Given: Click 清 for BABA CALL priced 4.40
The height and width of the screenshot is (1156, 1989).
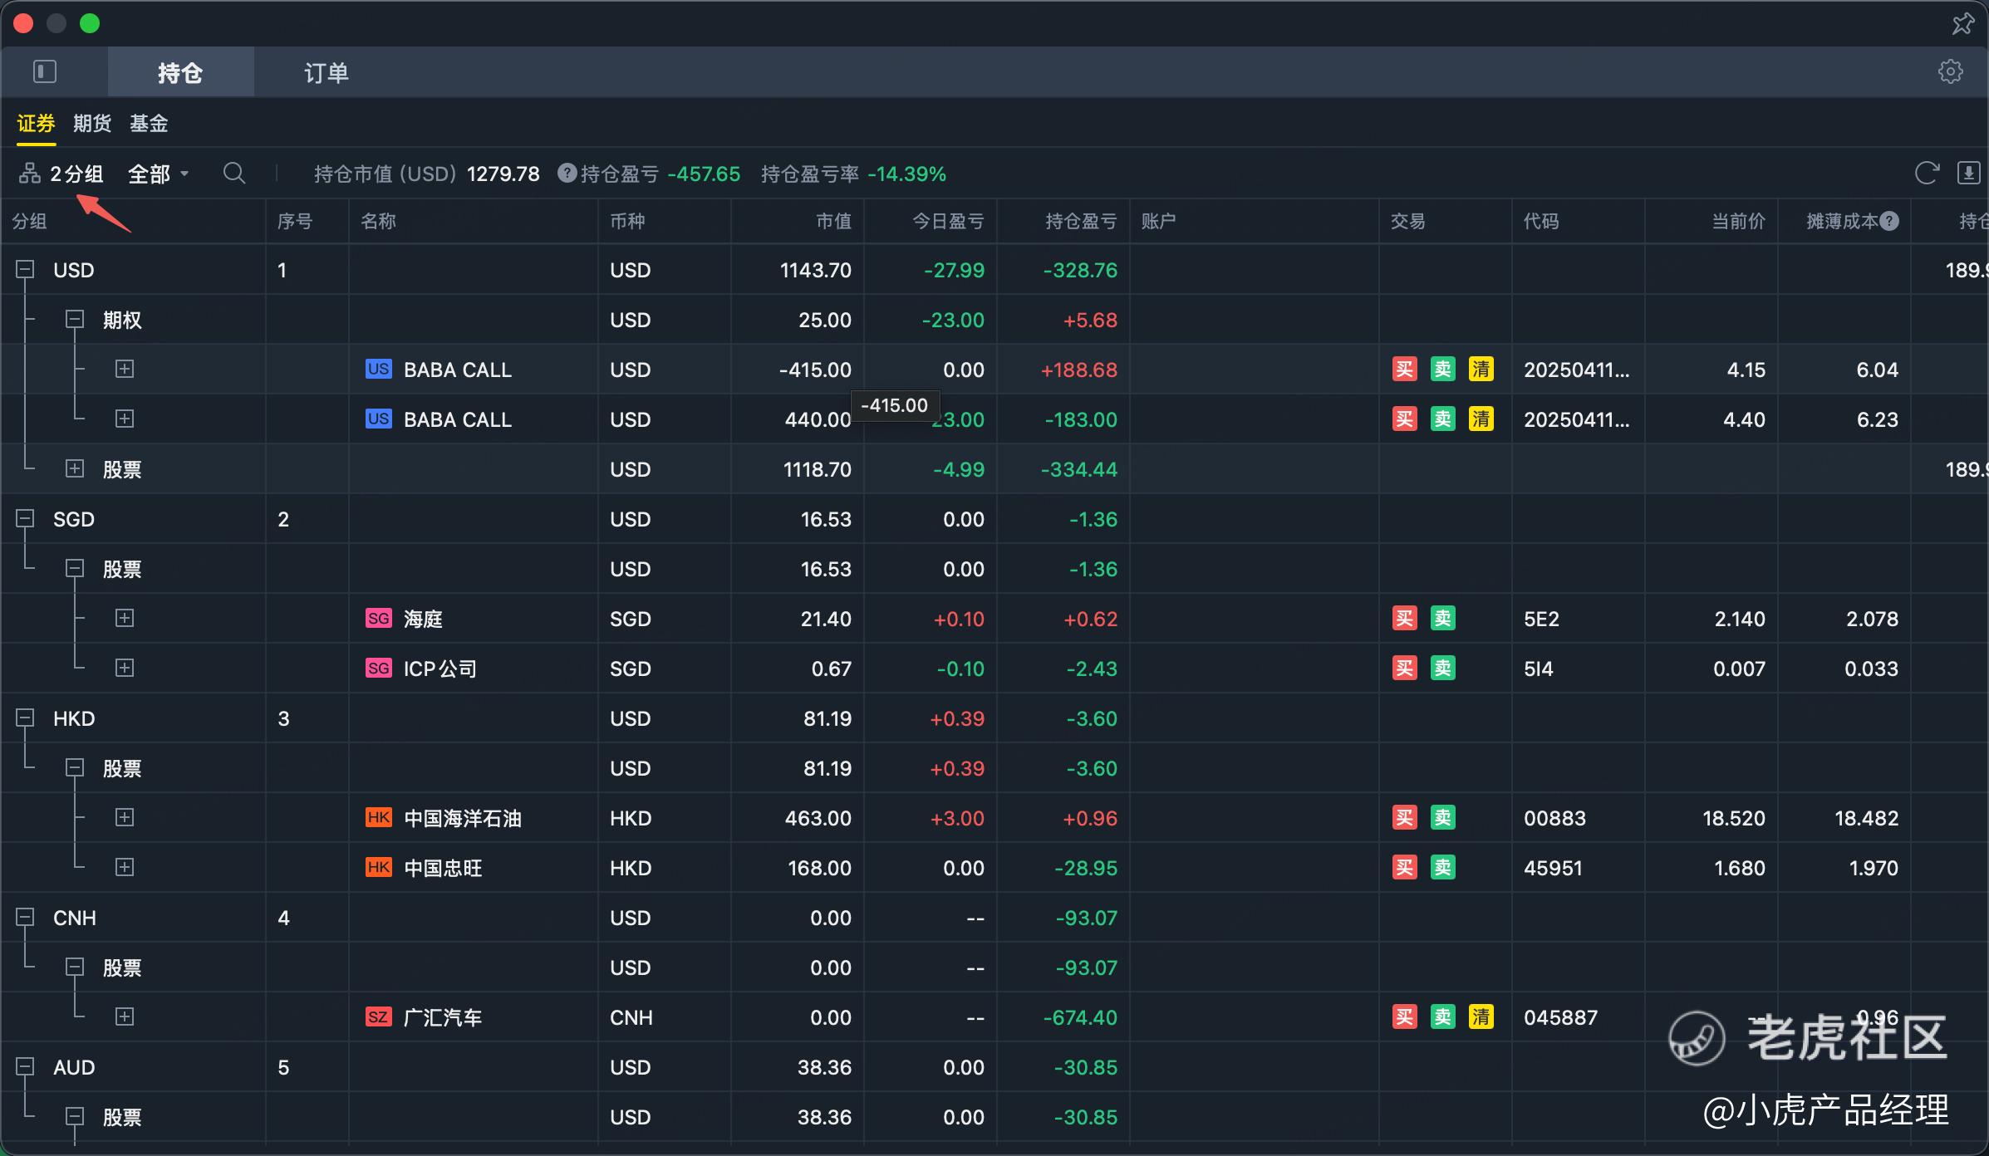Looking at the screenshot, I should tap(1481, 419).
